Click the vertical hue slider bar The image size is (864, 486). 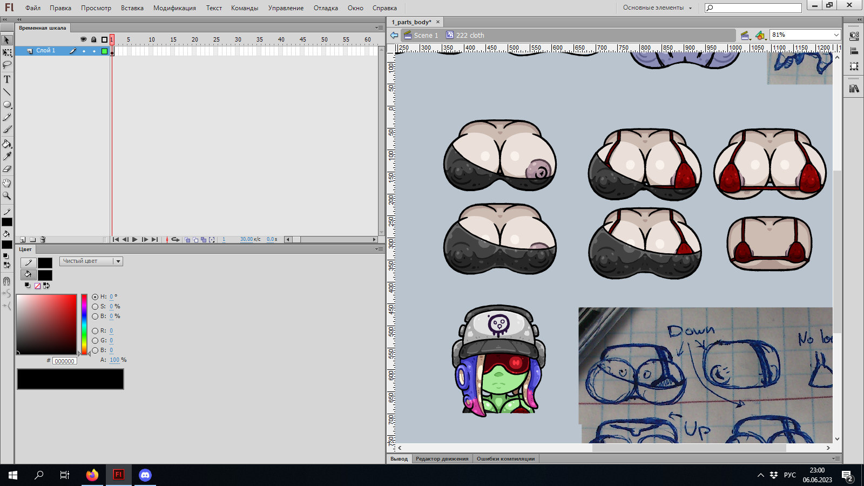[x=84, y=324]
